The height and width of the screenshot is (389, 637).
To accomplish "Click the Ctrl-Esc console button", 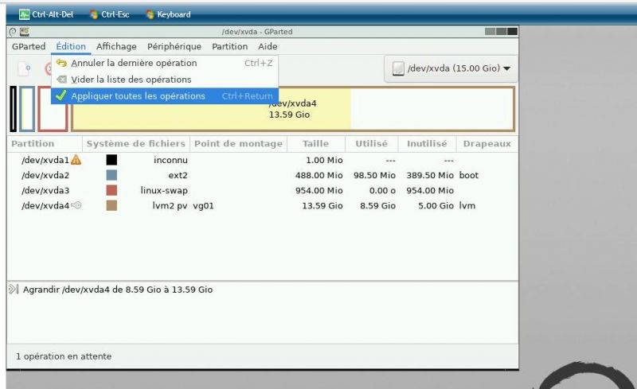I will pyautogui.click(x=109, y=14).
